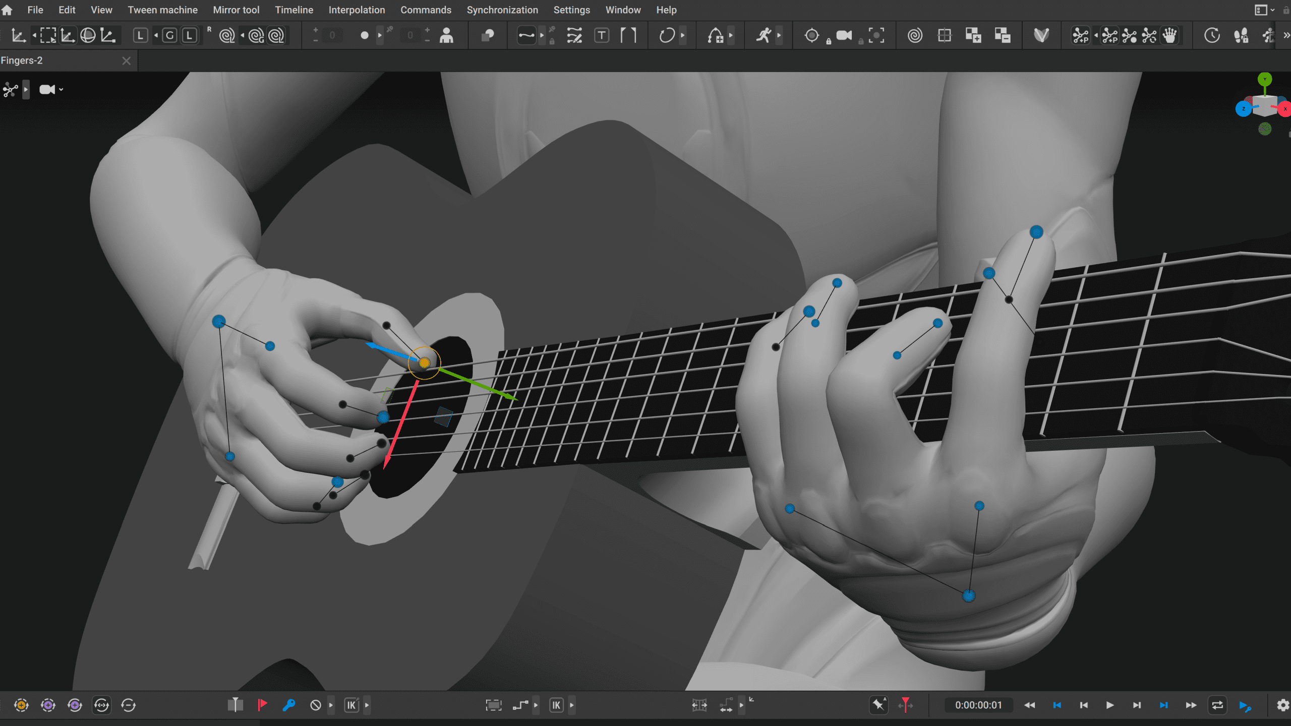Activate the hand rig mode icon
The height and width of the screenshot is (726, 1291).
(1171, 35)
